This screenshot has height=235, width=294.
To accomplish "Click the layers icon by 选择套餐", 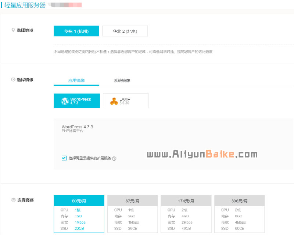I will tap(13, 200).
